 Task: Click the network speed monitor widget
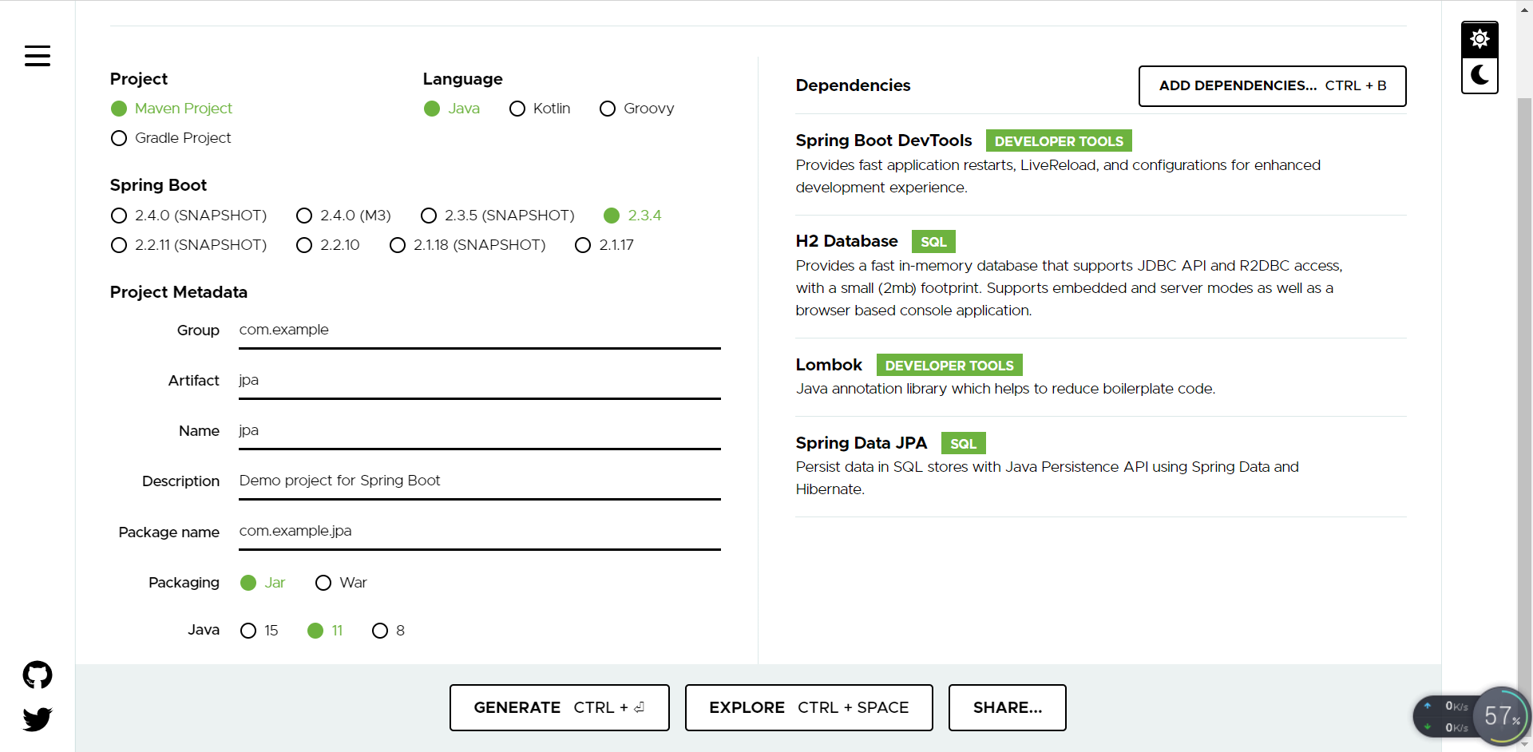[1472, 716]
